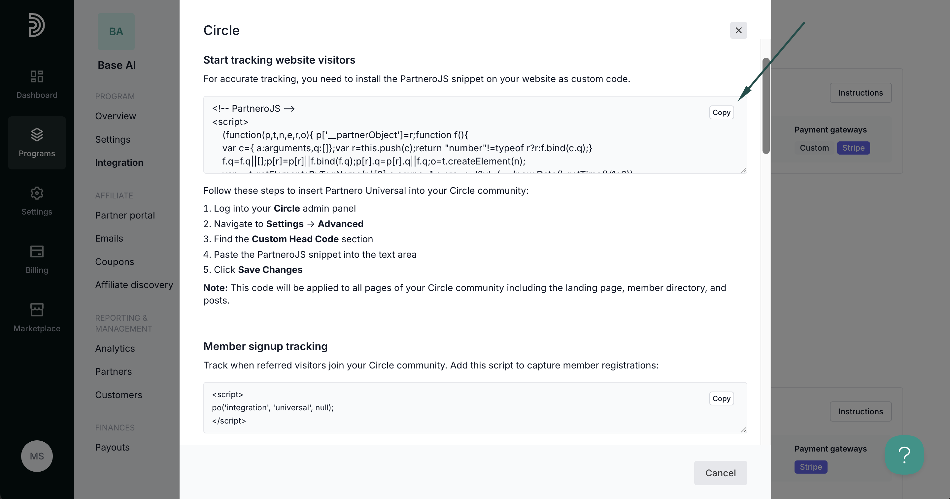This screenshot has height=499, width=950.
Task: Go to Partner portal in sidebar
Action: [125, 215]
